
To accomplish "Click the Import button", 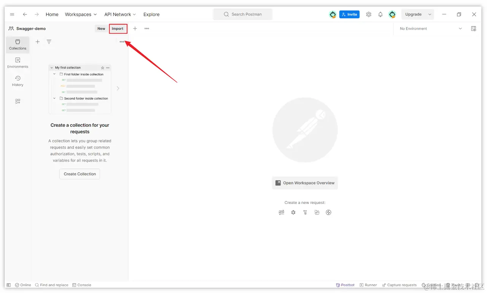I will pos(118,29).
